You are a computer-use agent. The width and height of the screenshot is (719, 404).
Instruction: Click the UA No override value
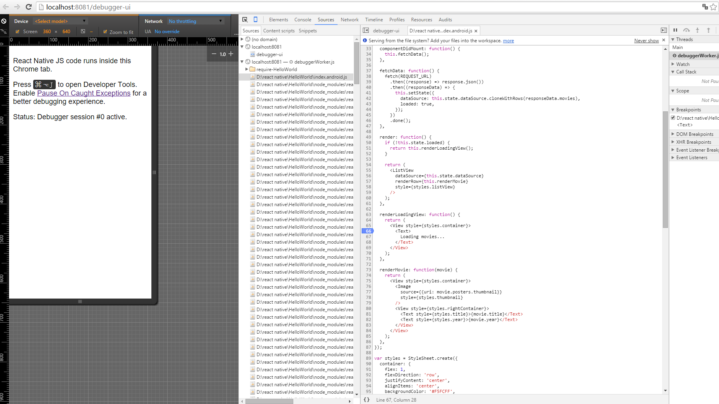click(x=167, y=32)
